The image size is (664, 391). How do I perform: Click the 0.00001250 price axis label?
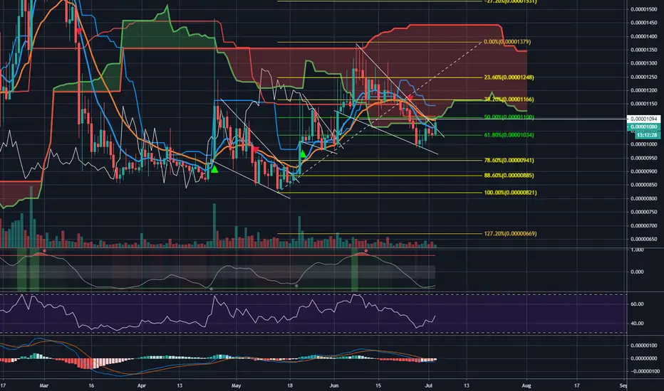643,77
